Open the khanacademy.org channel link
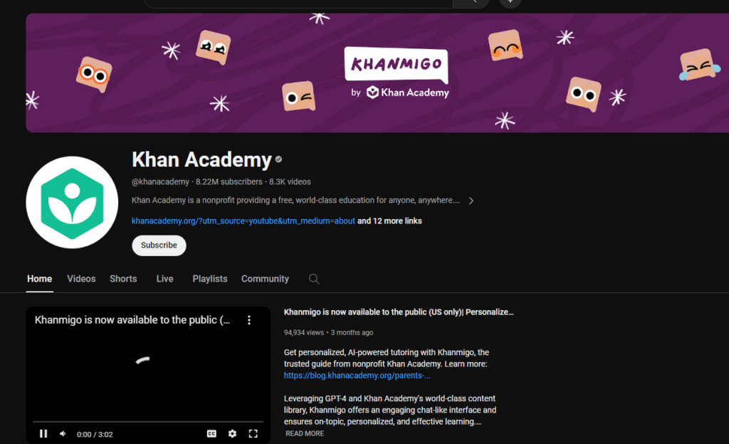This screenshot has height=444, width=729. (243, 221)
